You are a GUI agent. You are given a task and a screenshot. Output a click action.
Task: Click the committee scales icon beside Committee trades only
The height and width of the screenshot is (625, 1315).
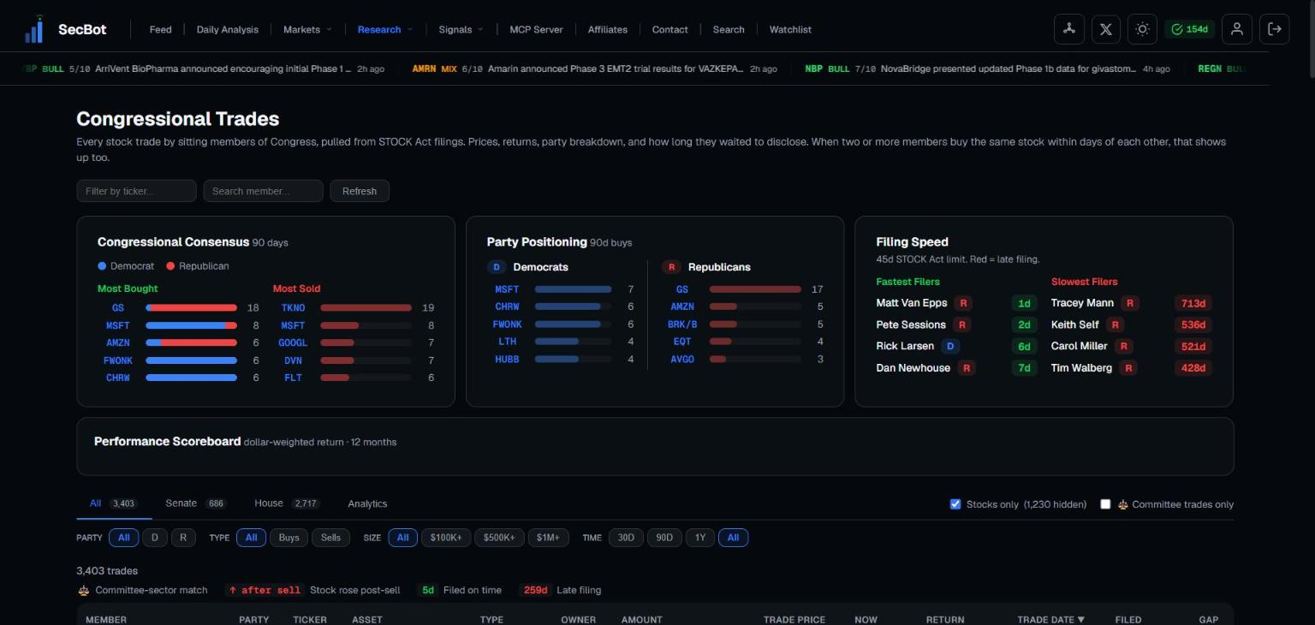click(x=1122, y=504)
